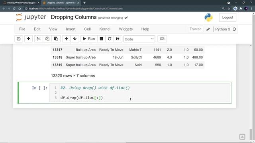
Task: Open a new browser tab
Action: click(84, 3)
